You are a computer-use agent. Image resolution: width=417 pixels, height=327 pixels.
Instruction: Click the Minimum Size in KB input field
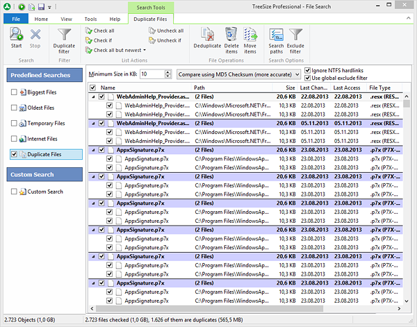(153, 74)
